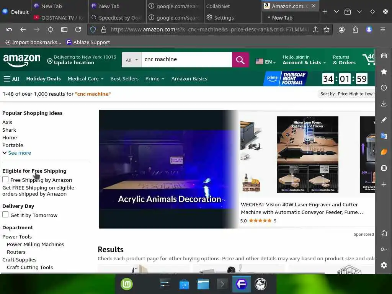392x294 pixels.
Task: Open the sidebar translate icon
Action: 384,136
